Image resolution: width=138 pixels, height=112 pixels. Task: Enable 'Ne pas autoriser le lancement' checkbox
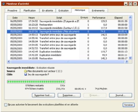[6, 105]
